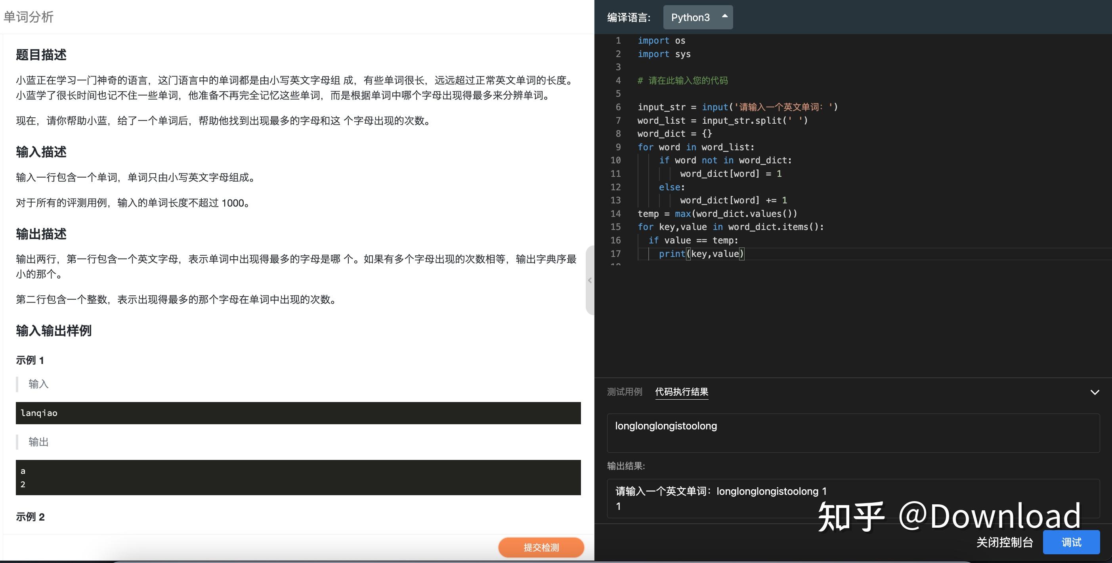Switch to the 测试用例 tab
Viewport: 1112px width, 563px height.
point(625,392)
